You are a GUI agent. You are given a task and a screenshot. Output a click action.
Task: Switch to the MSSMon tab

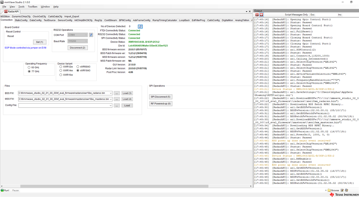5,17
